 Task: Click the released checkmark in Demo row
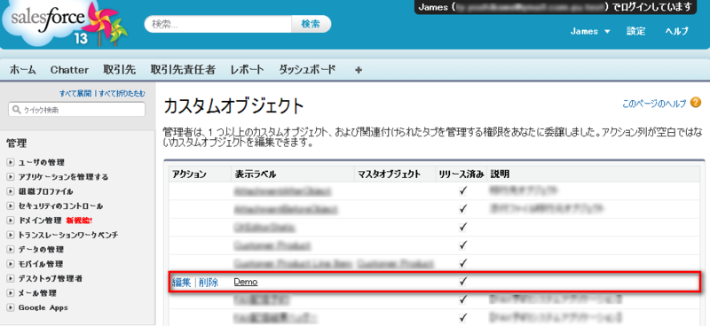click(462, 281)
